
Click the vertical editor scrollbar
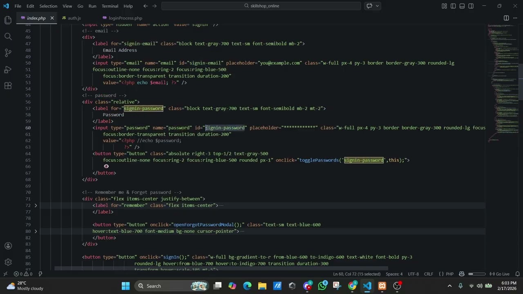click(521, 82)
